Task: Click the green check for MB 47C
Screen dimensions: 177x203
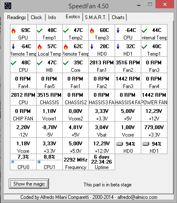Action: point(39,63)
